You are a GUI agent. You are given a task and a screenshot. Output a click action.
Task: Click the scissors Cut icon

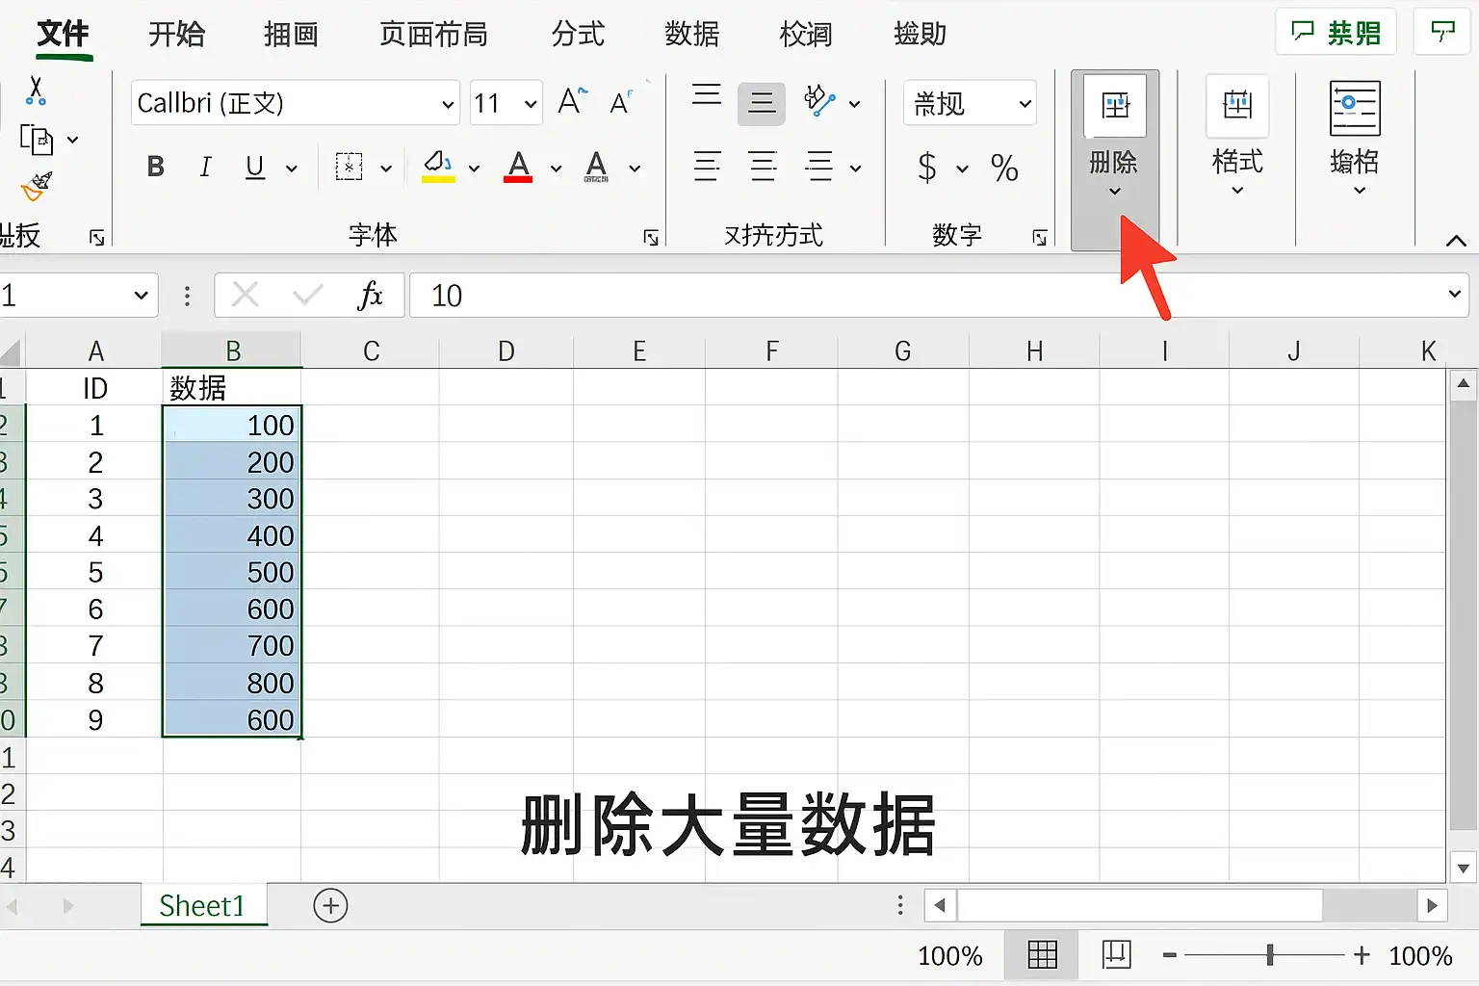[36, 91]
